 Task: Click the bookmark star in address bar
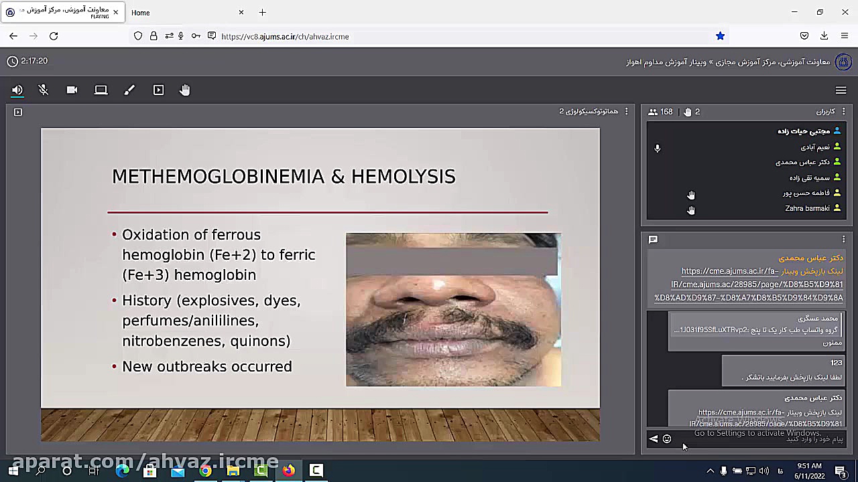(720, 36)
